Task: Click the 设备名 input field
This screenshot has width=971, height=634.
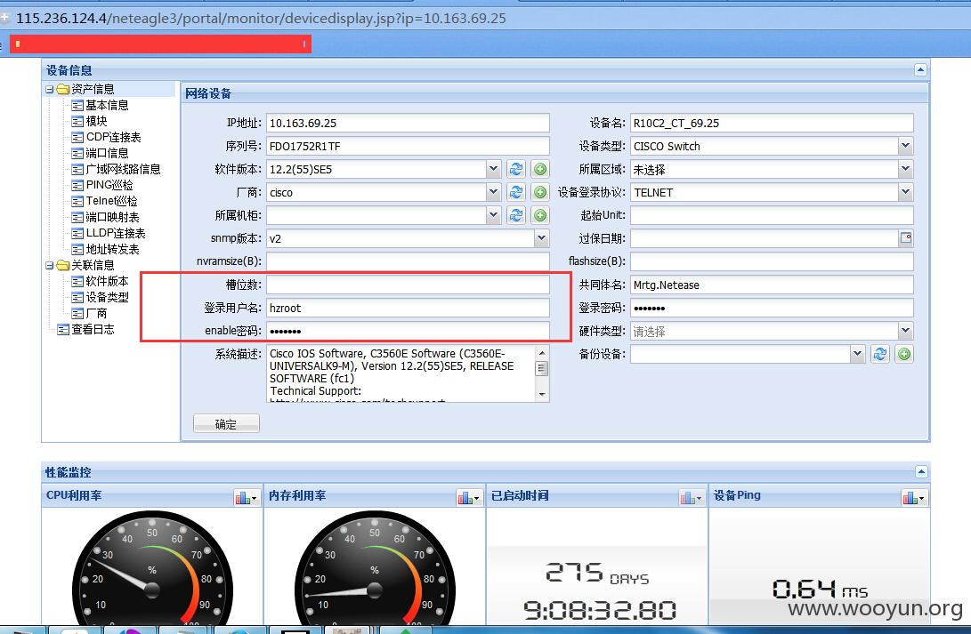Action: [x=772, y=123]
